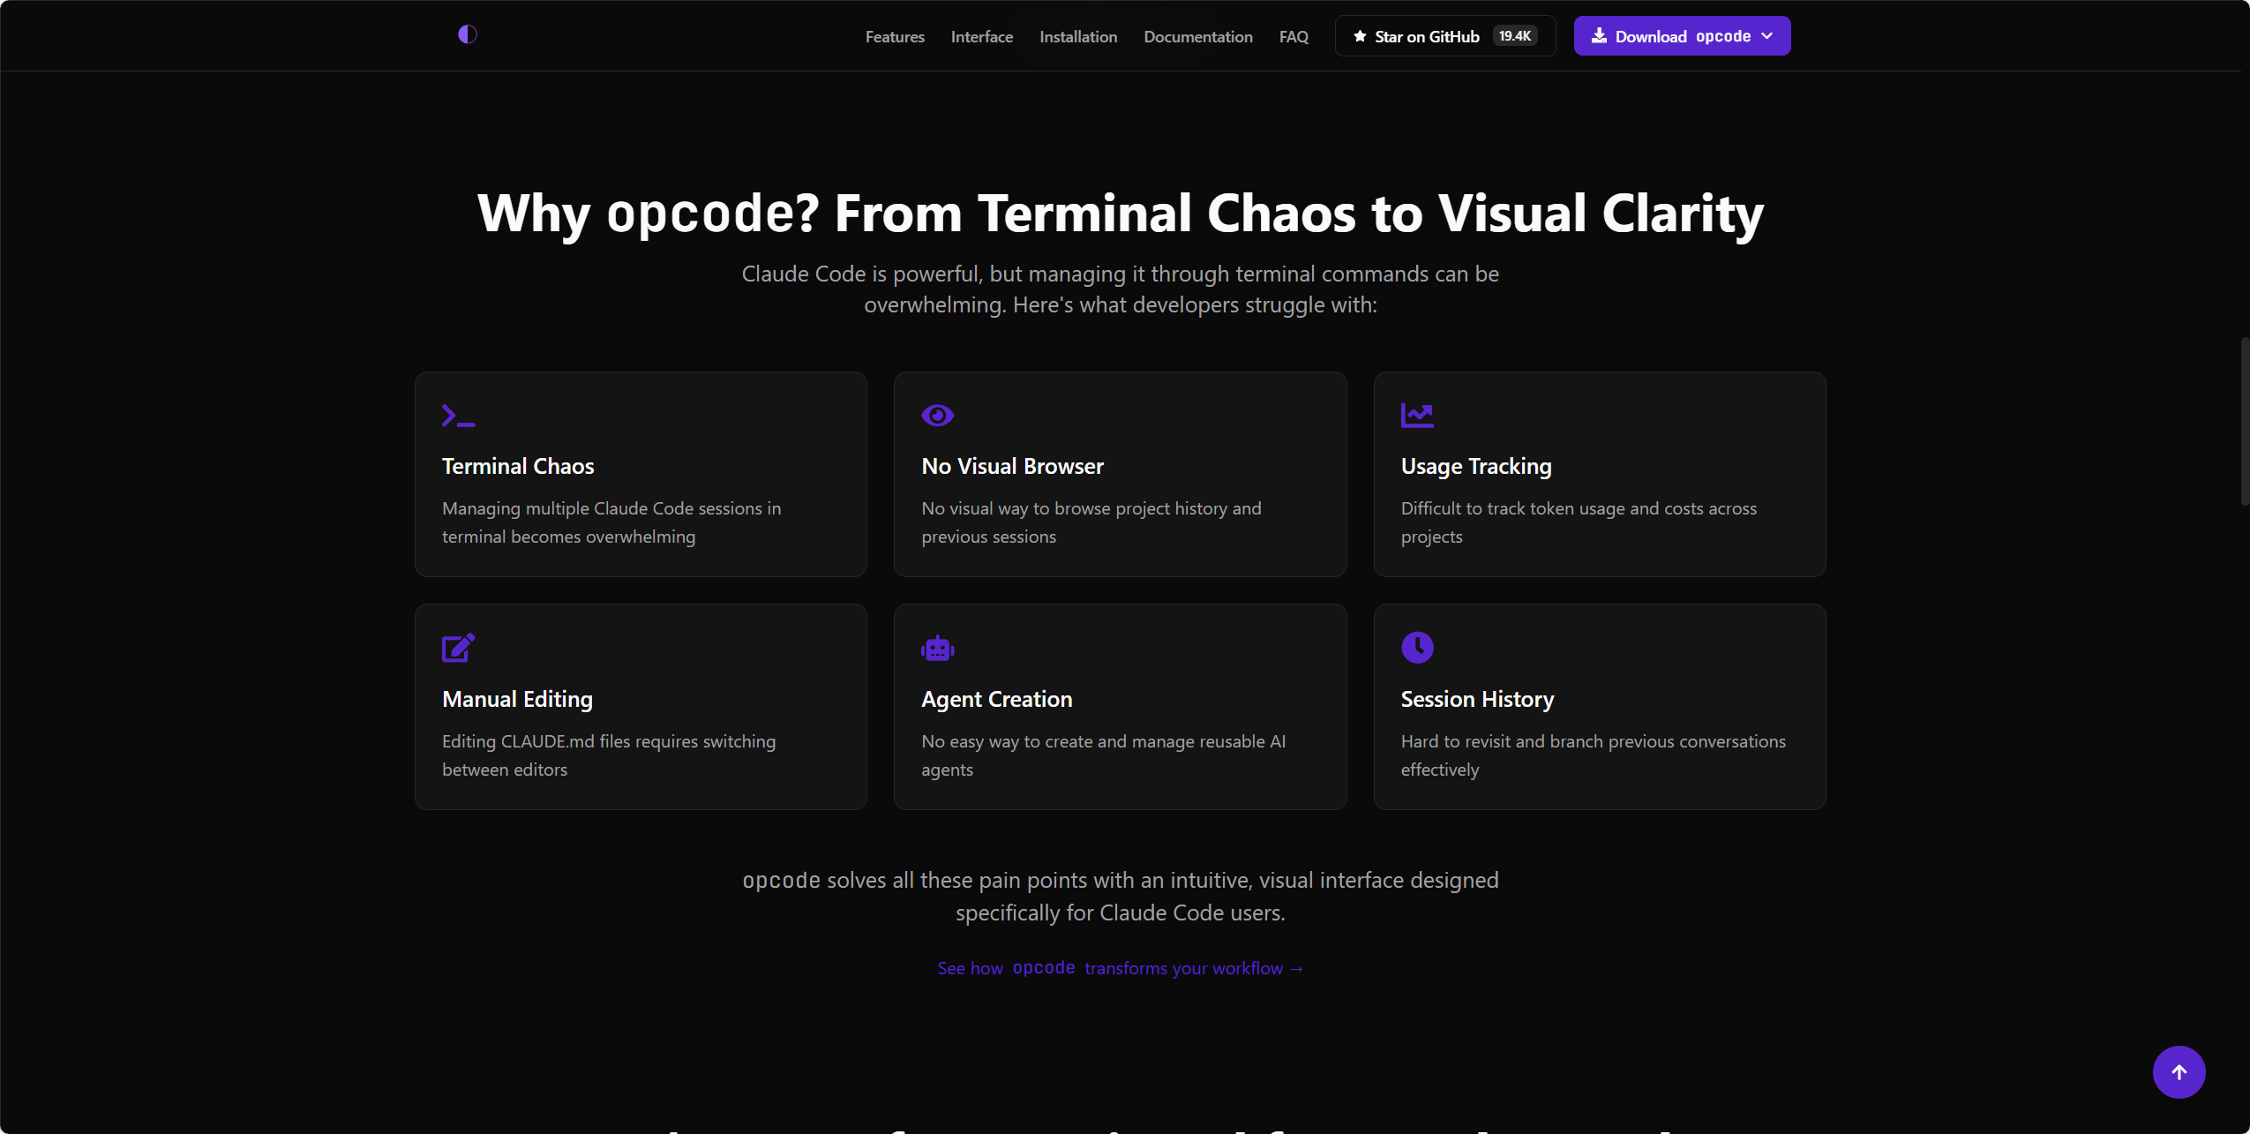The height and width of the screenshot is (1134, 2250).
Task: Jump to the FAQ section
Action: 1294,37
